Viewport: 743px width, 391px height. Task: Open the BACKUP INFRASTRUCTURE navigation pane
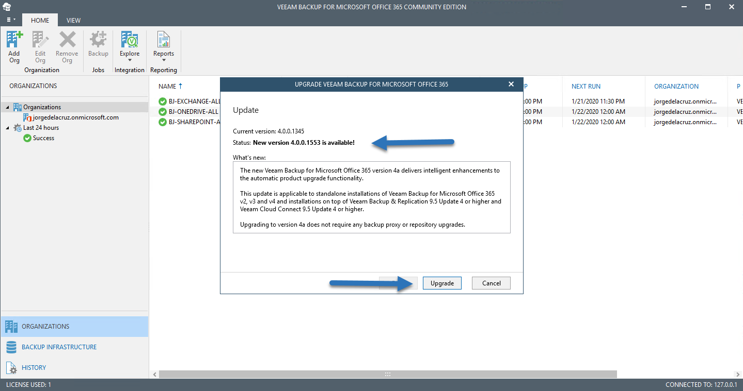click(x=74, y=347)
